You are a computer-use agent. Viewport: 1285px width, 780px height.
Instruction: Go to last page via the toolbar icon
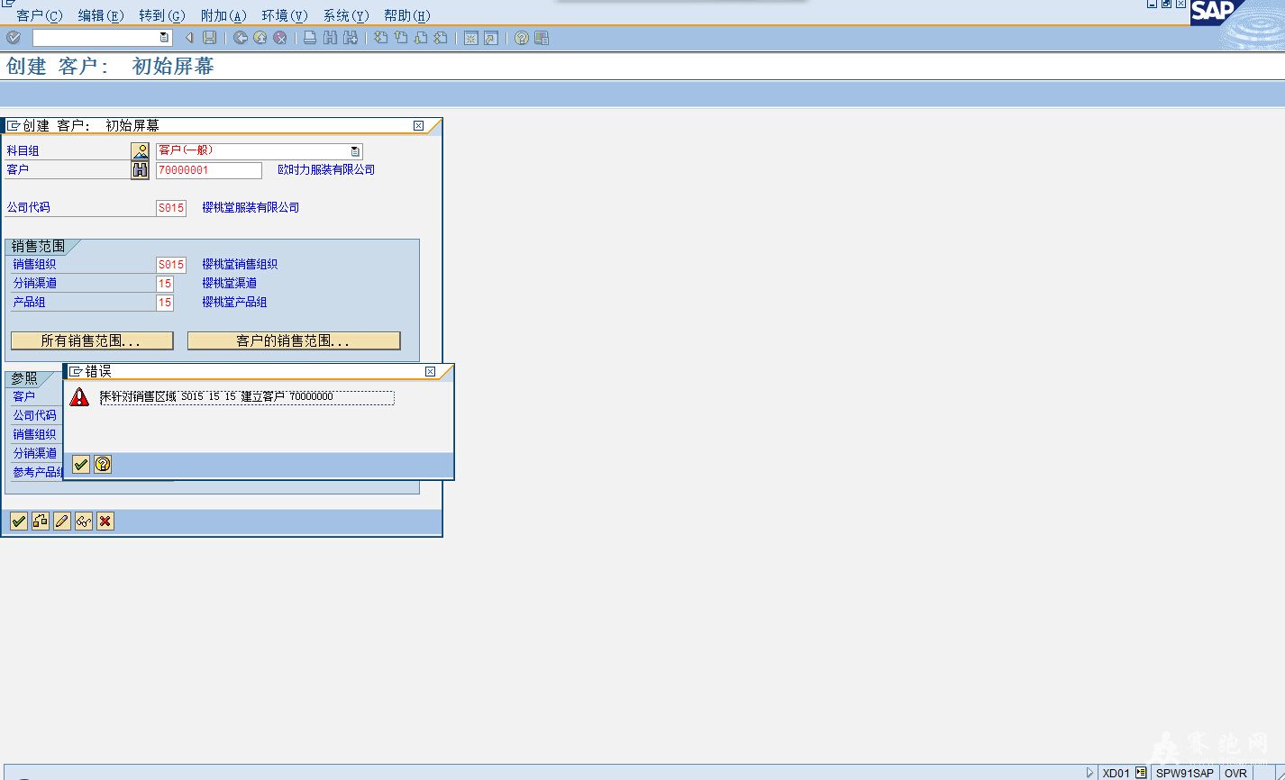[441, 38]
